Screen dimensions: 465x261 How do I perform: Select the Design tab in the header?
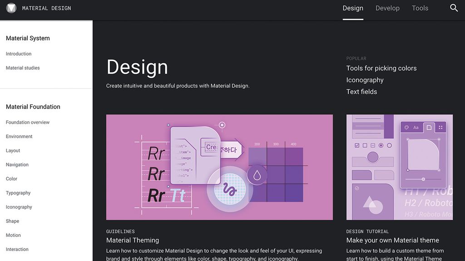pyautogui.click(x=353, y=8)
